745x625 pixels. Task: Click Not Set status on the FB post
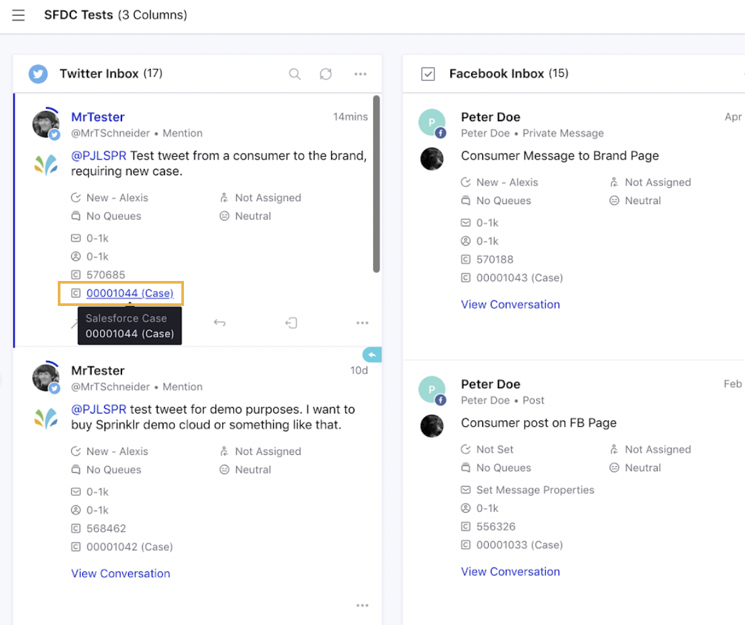(495, 450)
